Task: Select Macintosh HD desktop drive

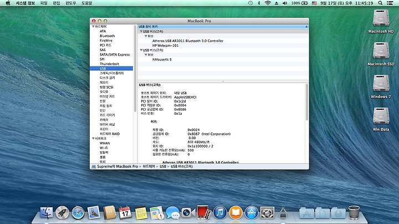Action: pyautogui.click(x=381, y=22)
